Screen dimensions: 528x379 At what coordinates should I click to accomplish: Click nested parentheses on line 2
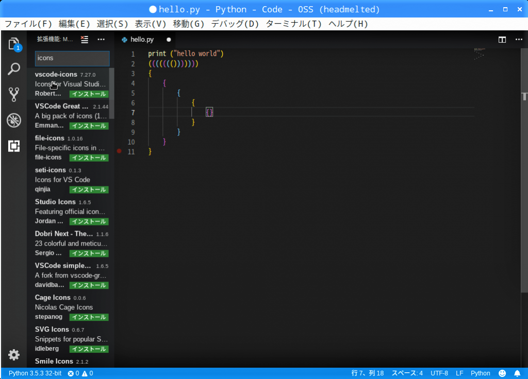[173, 63]
